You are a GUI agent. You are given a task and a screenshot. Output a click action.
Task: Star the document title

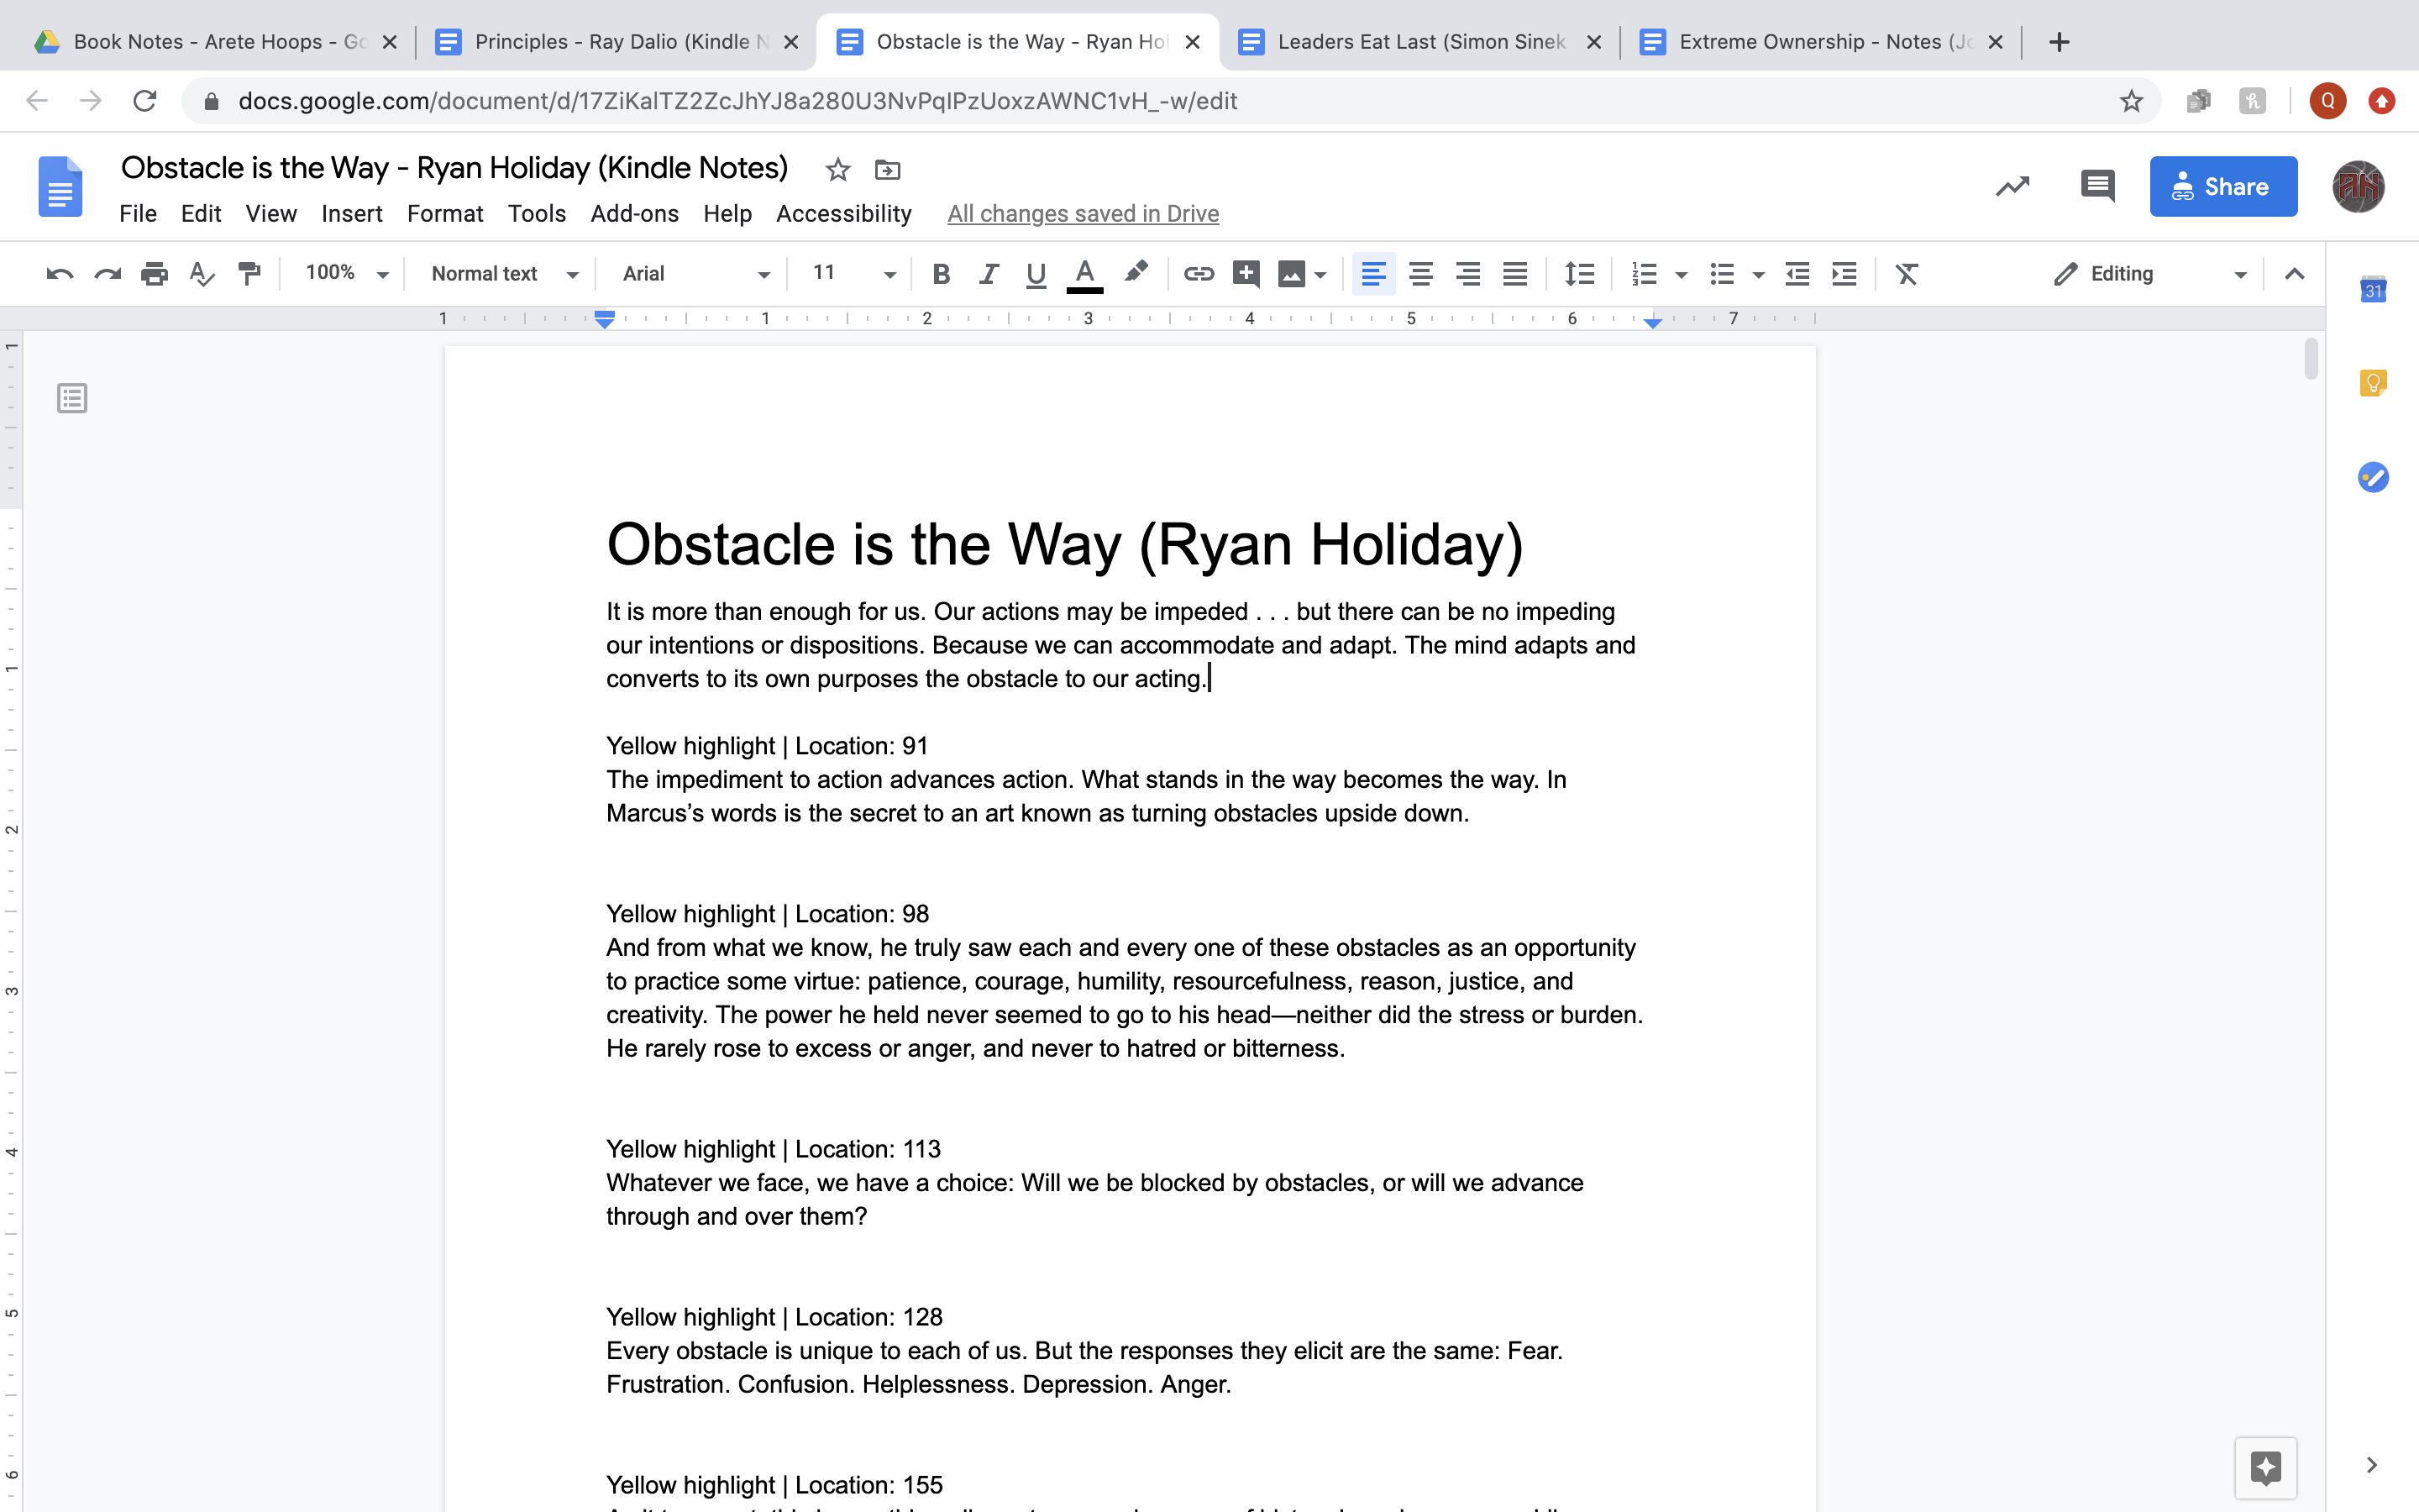(x=837, y=170)
